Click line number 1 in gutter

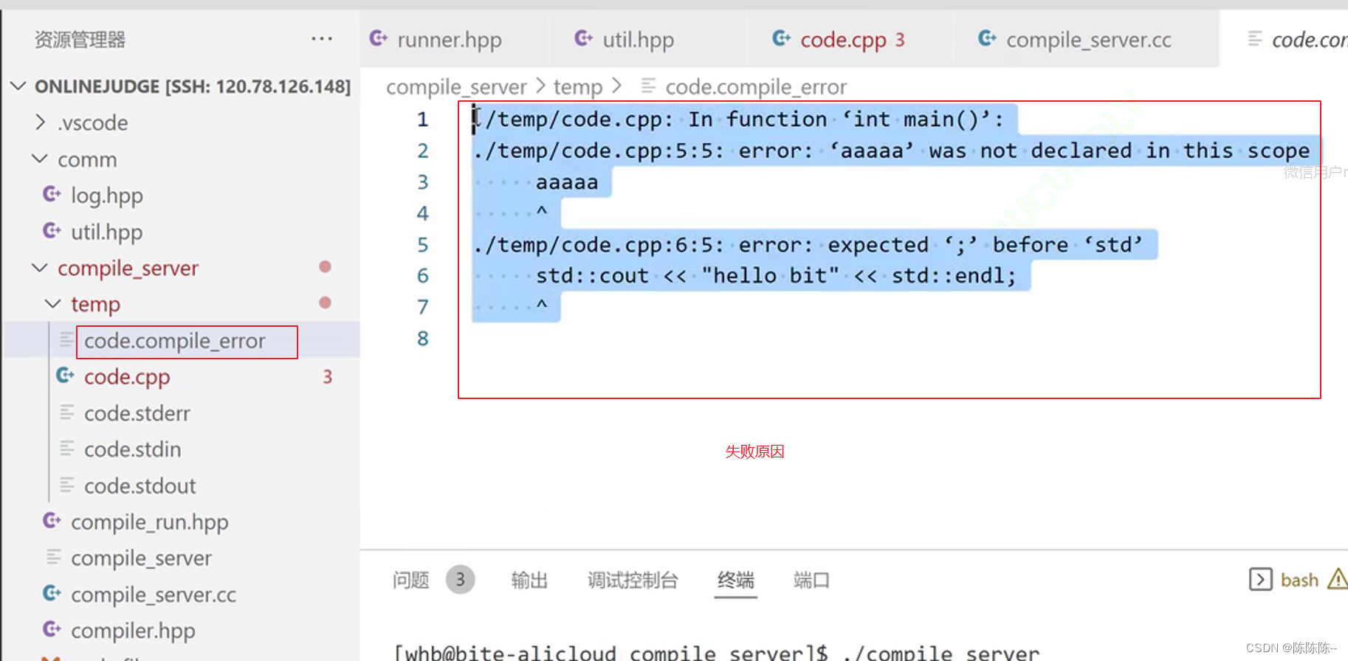pos(422,120)
